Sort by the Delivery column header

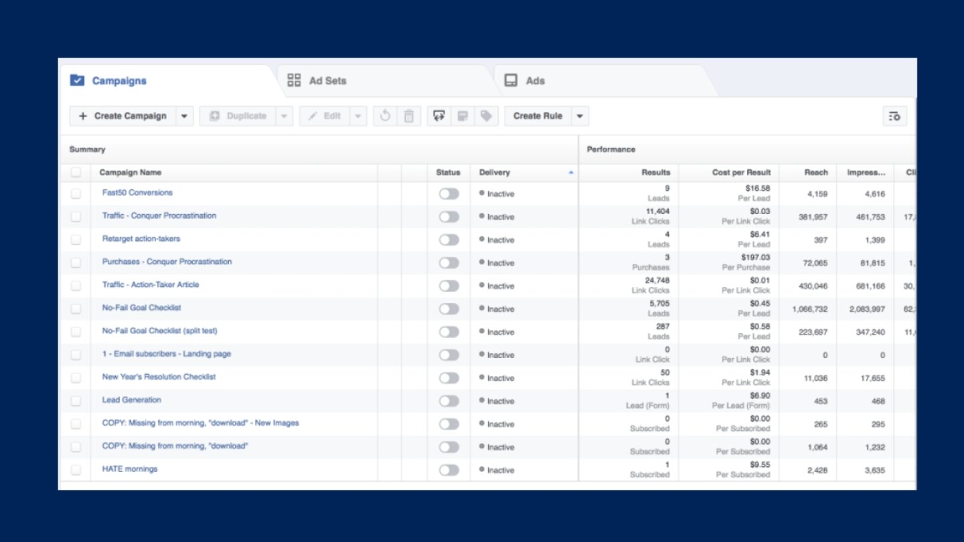(x=495, y=173)
